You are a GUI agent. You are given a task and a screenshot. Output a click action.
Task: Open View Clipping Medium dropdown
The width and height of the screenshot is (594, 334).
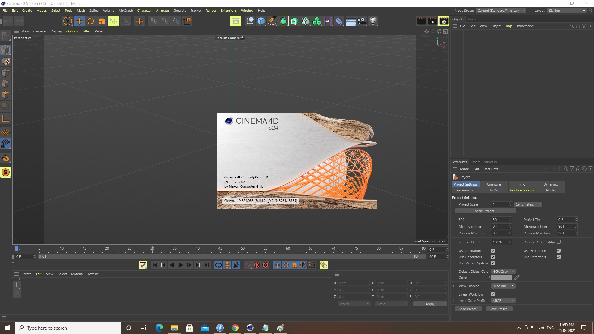(503, 286)
